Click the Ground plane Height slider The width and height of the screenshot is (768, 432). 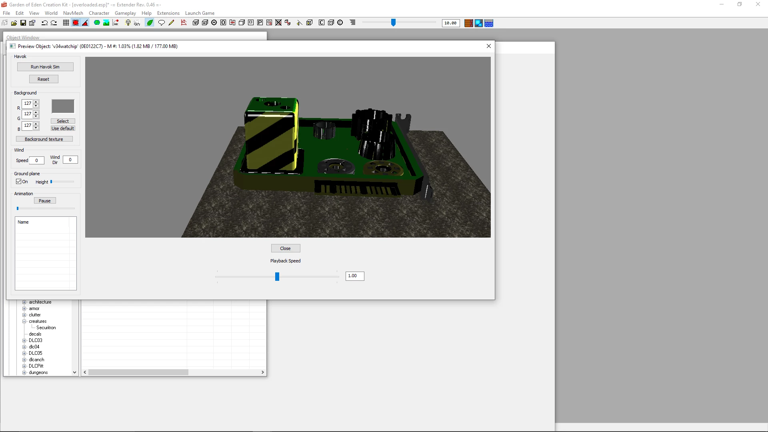62,182
